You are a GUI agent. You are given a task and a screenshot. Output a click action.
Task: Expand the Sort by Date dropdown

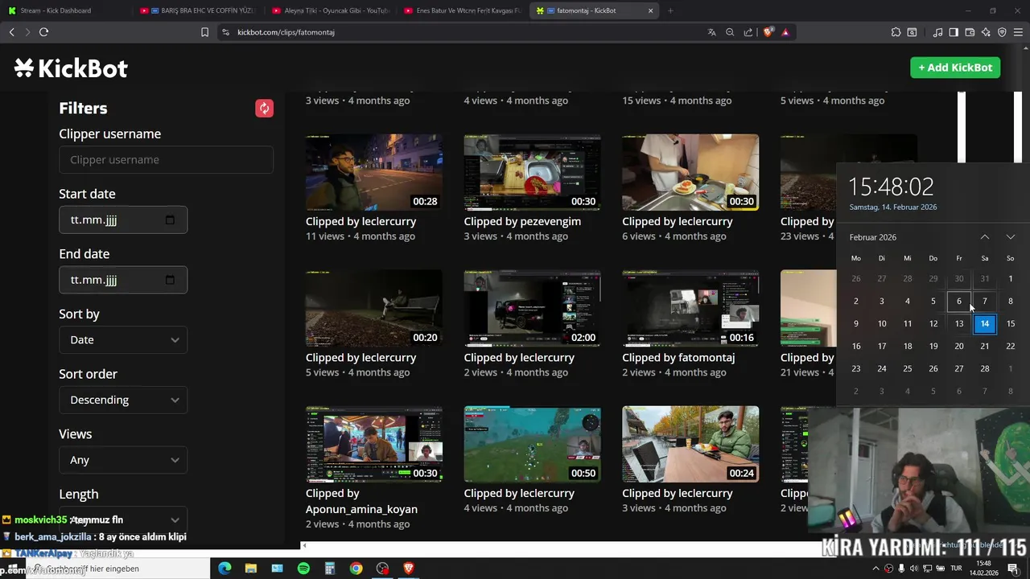pyautogui.click(x=123, y=339)
